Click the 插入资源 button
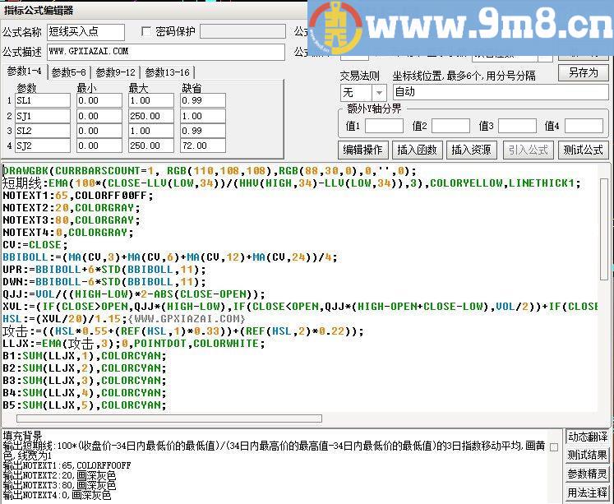Image resolution: width=614 pixels, height=504 pixels. tap(472, 150)
